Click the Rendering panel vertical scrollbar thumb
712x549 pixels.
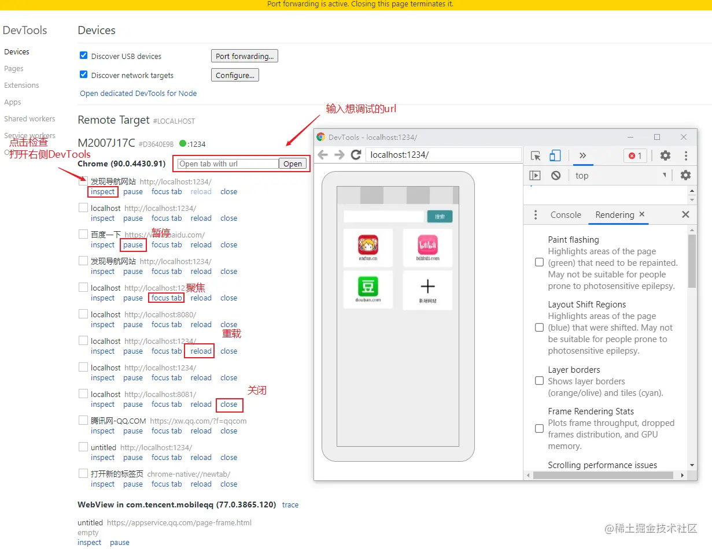pyautogui.click(x=692, y=261)
